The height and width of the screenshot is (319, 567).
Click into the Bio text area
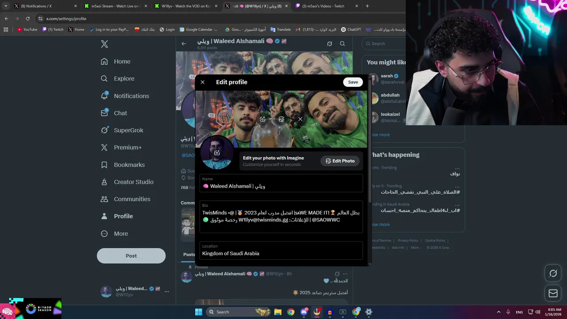click(x=281, y=217)
